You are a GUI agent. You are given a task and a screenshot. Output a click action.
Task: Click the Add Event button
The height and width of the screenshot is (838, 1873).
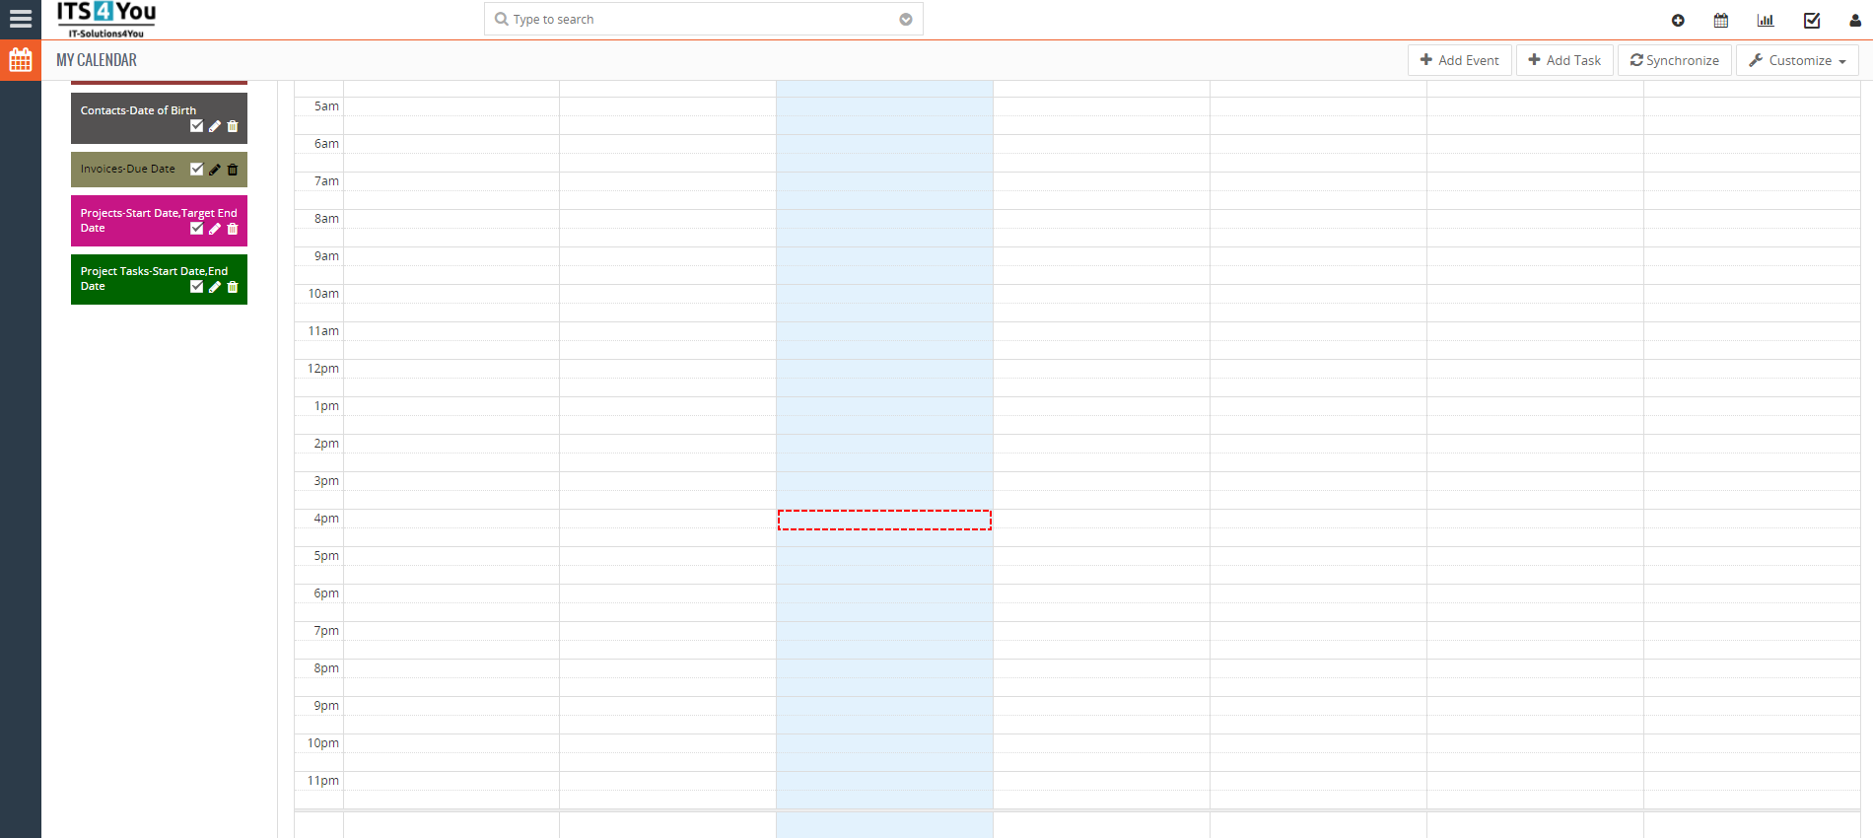[x=1459, y=60]
